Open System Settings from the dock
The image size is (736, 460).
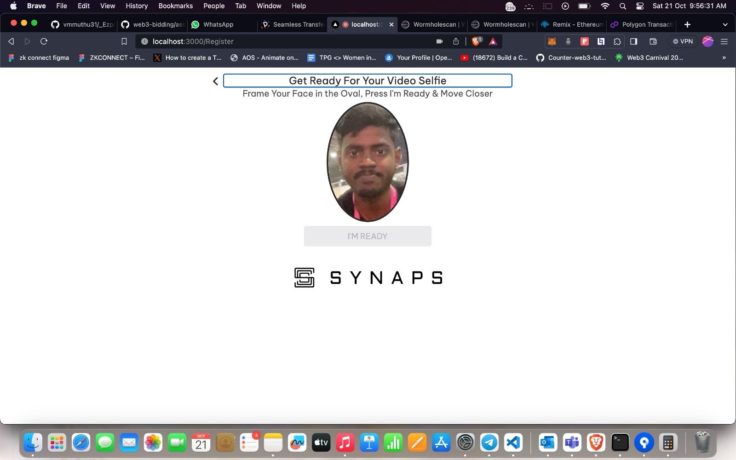click(465, 443)
